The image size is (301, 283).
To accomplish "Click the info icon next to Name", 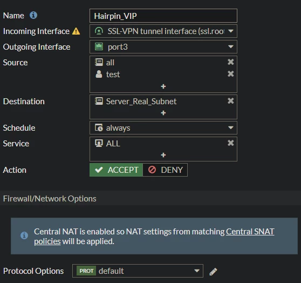I will 33,15.
